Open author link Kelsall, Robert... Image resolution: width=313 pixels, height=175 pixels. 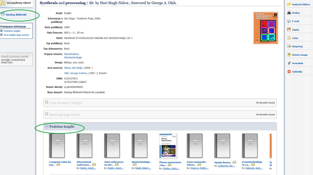tap(143, 168)
